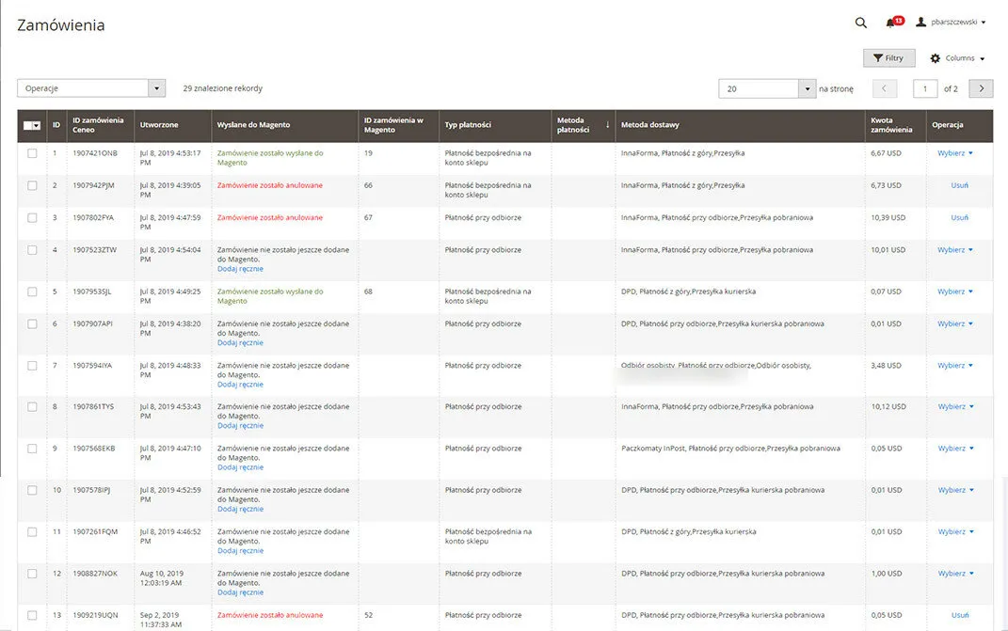1008x631 pixels.
Task: Click the 20 per-page input field
Action: pos(759,88)
